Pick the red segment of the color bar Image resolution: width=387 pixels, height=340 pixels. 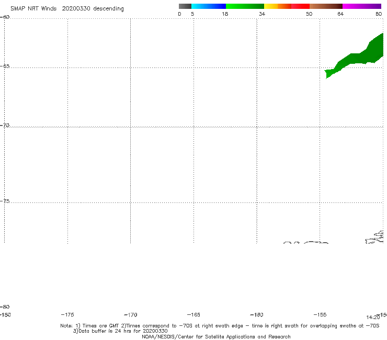tap(300, 6)
